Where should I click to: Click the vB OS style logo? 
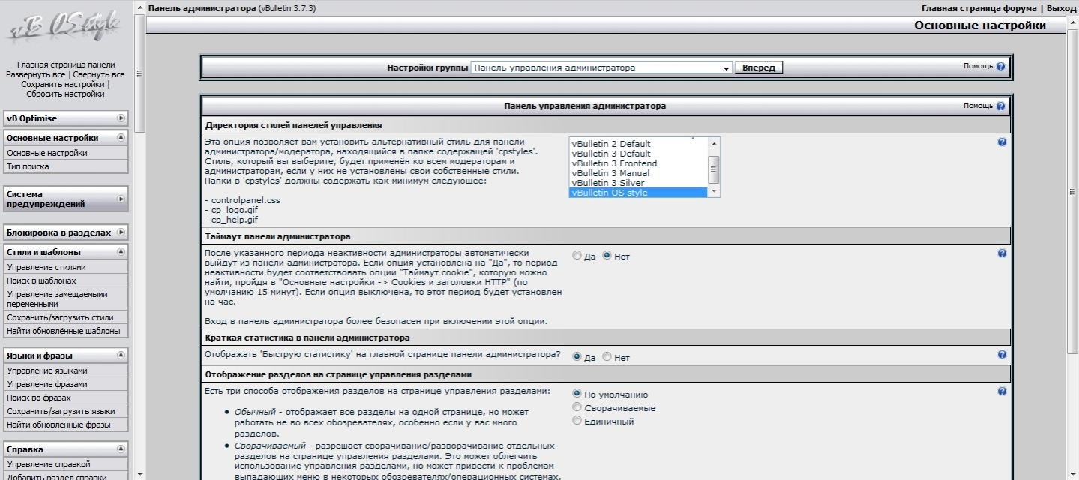click(x=64, y=28)
